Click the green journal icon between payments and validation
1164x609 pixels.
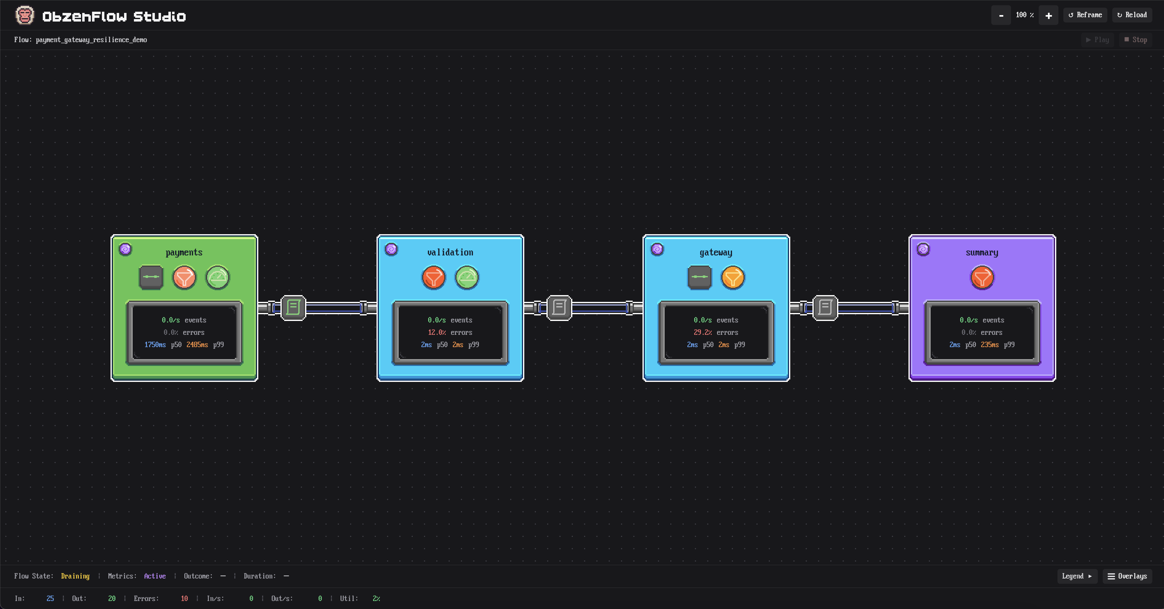tap(293, 308)
